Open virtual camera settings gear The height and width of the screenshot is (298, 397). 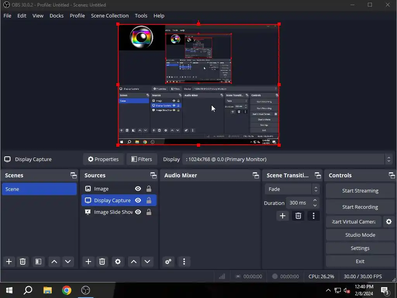tap(389, 222)
